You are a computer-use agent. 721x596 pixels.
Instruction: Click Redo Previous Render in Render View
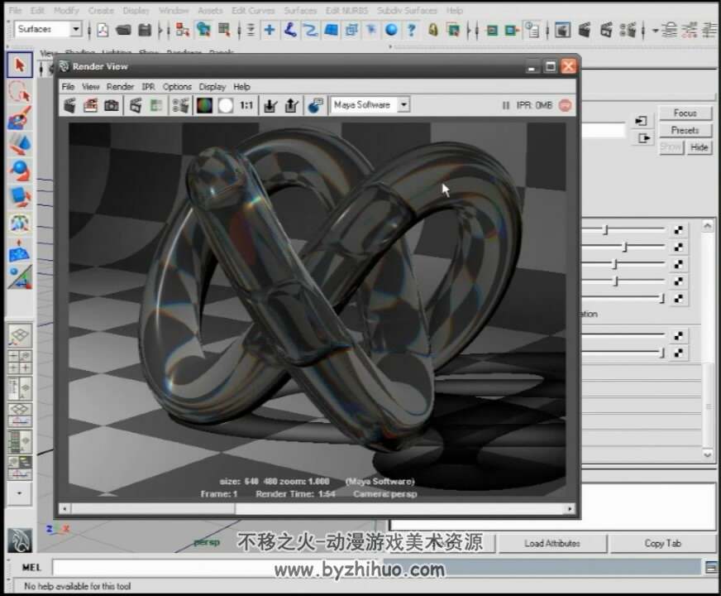70,106
